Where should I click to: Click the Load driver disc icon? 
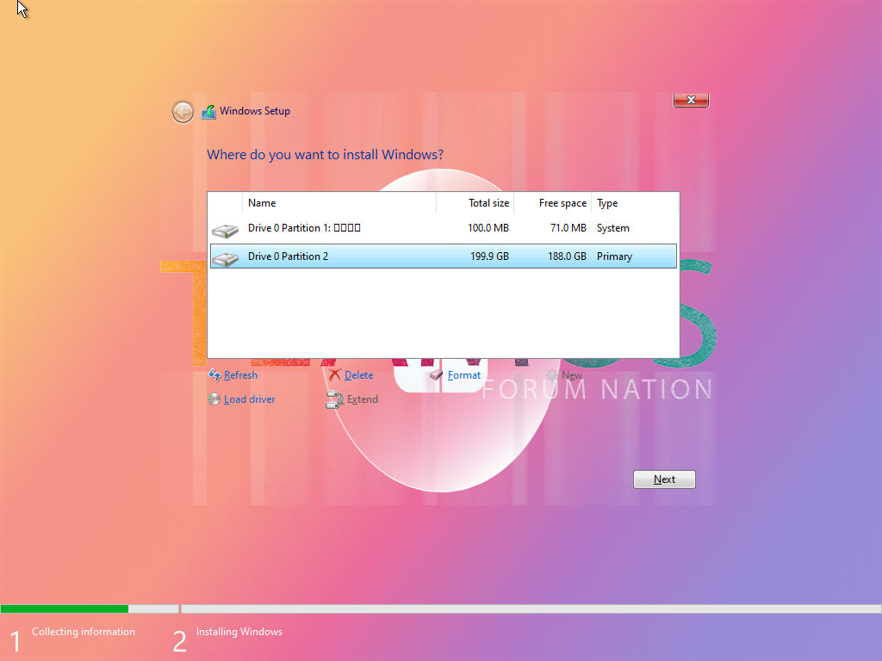(214, 399)
